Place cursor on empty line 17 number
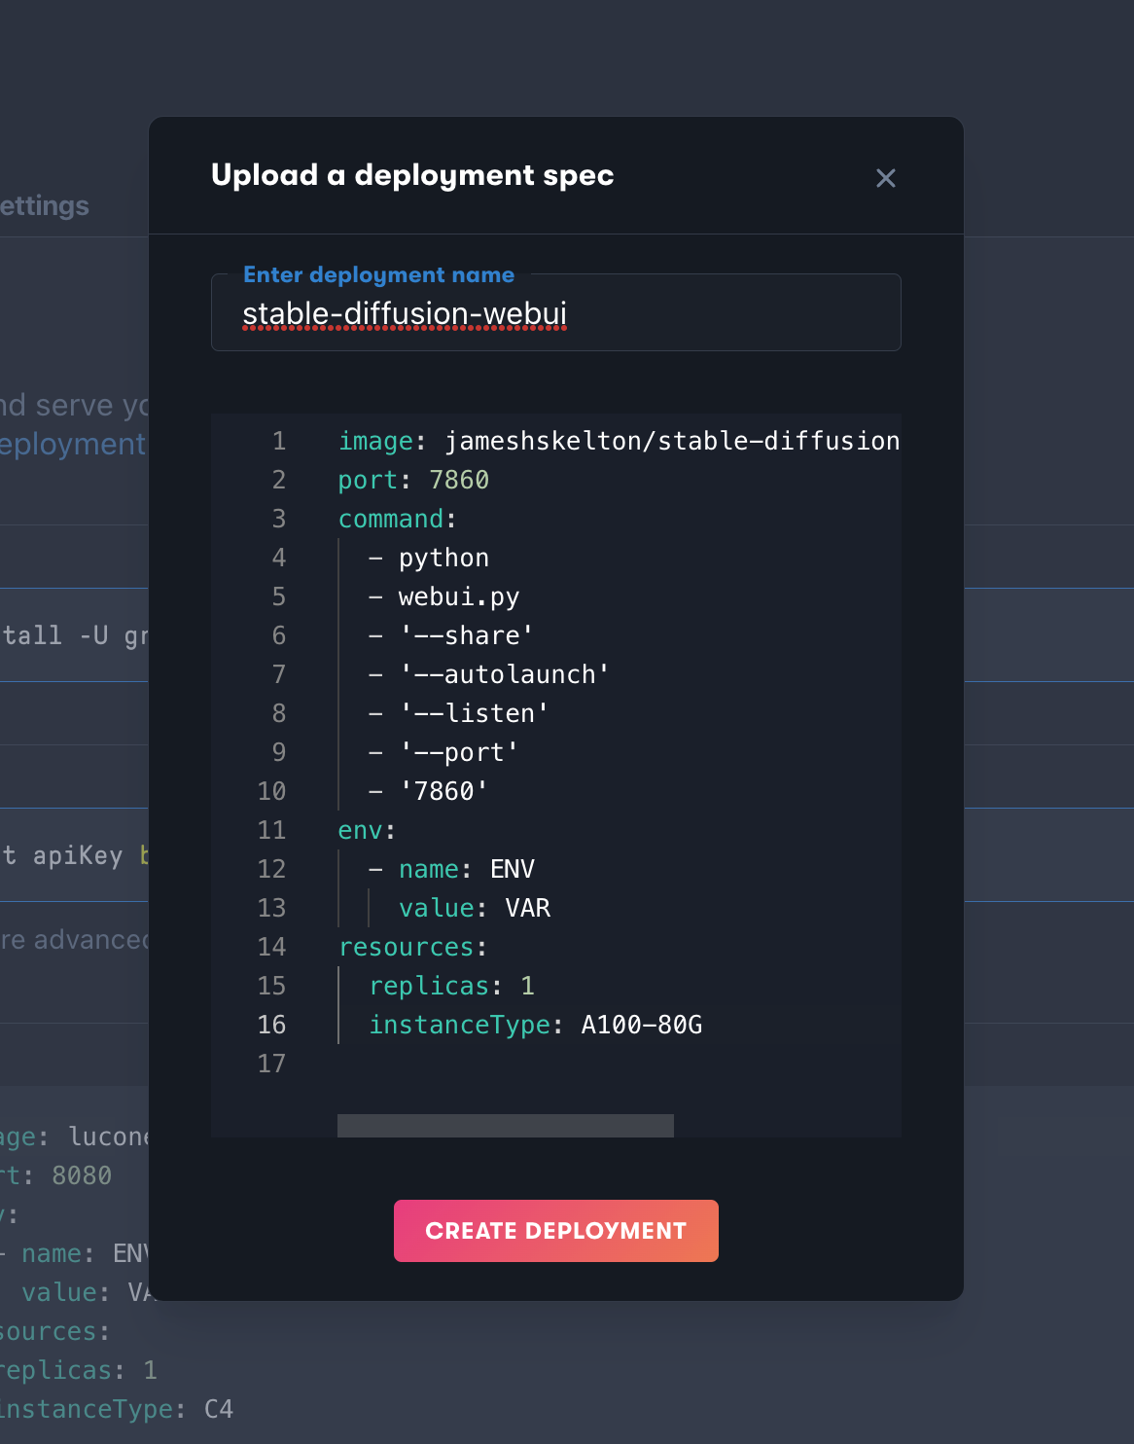1134x1444 pixels. pos(272,1064)
